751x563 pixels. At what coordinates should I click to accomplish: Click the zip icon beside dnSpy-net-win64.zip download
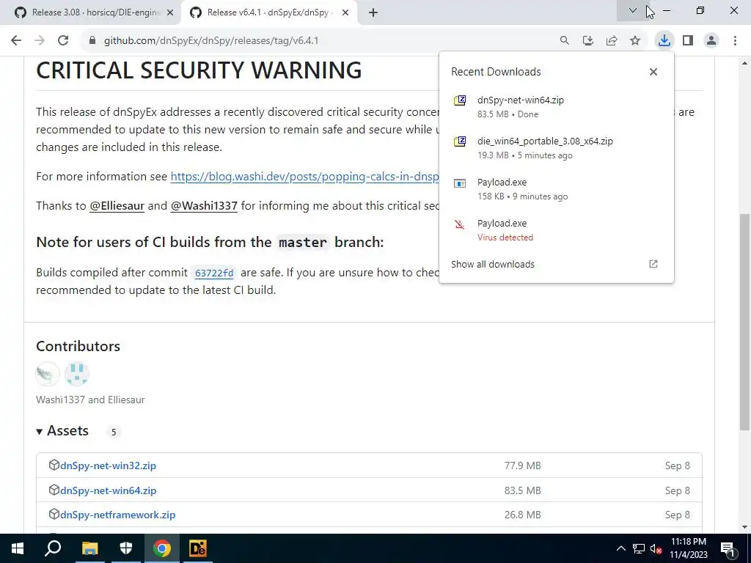click(x=460, y=100)
